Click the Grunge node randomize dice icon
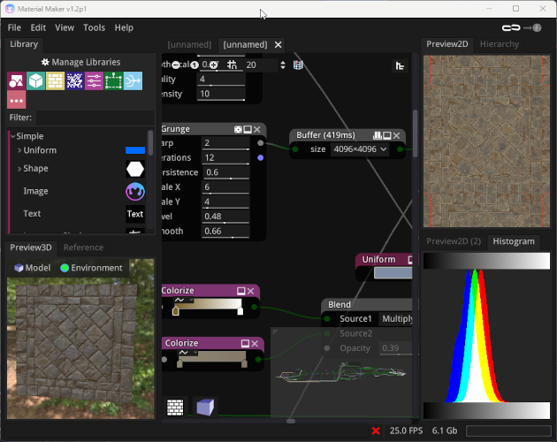 (x=238, y=129)
